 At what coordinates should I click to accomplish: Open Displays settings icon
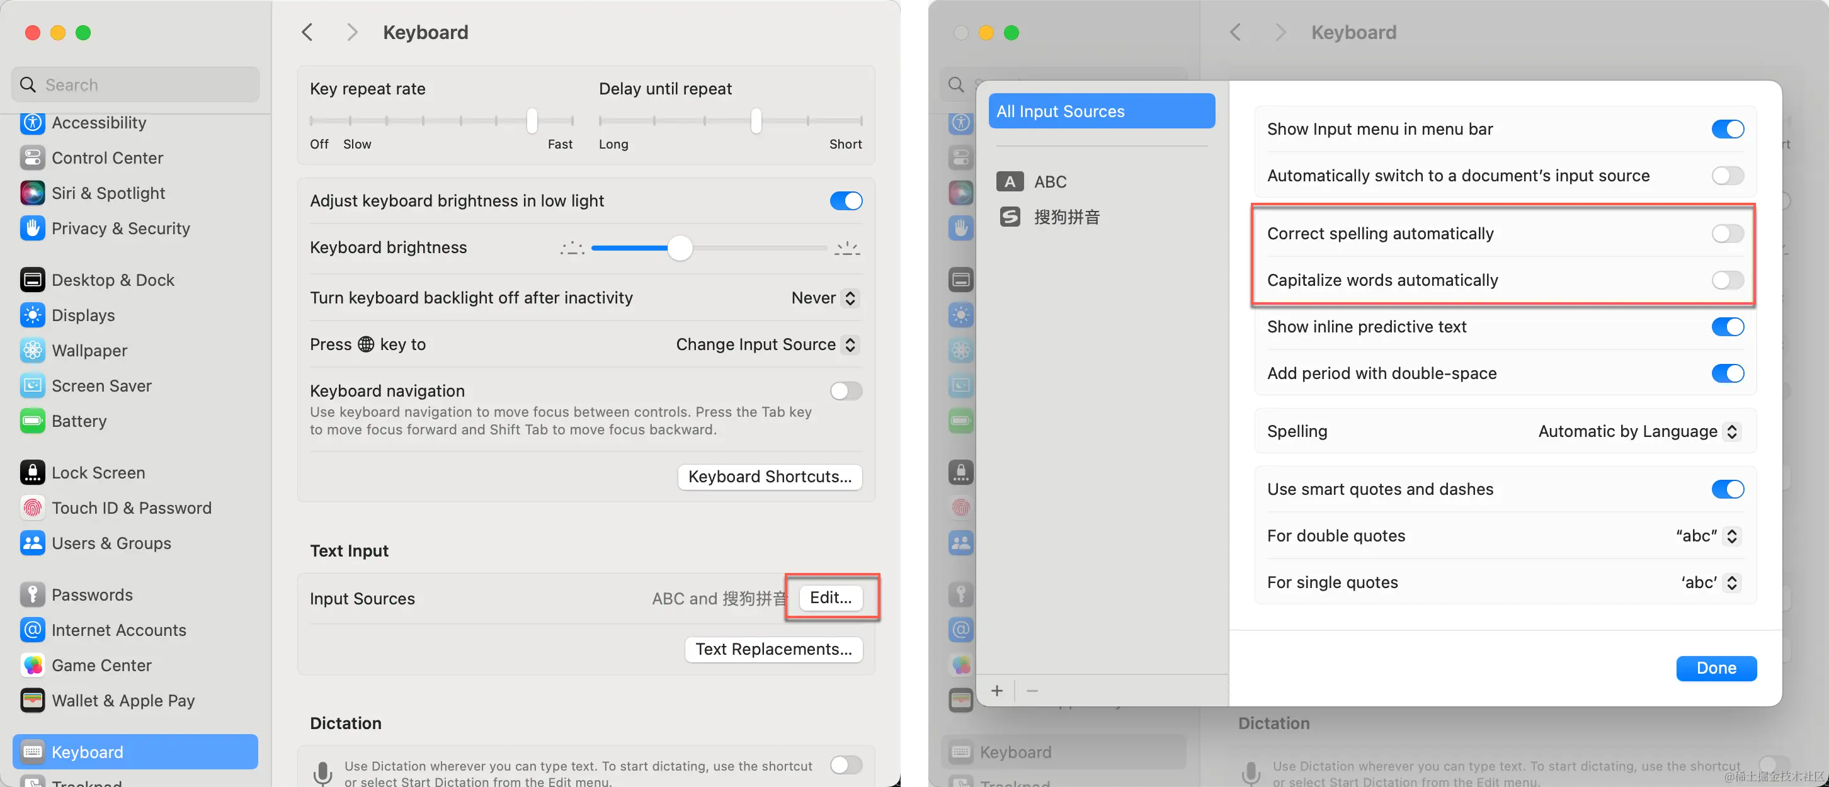point(33,315)
